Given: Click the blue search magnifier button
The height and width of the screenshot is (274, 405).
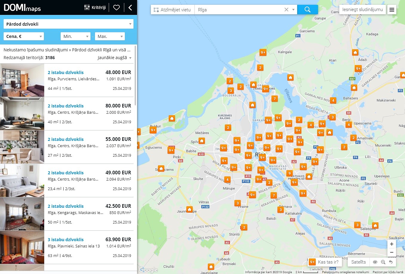Looking at the screenshot, I should (308, 10).
